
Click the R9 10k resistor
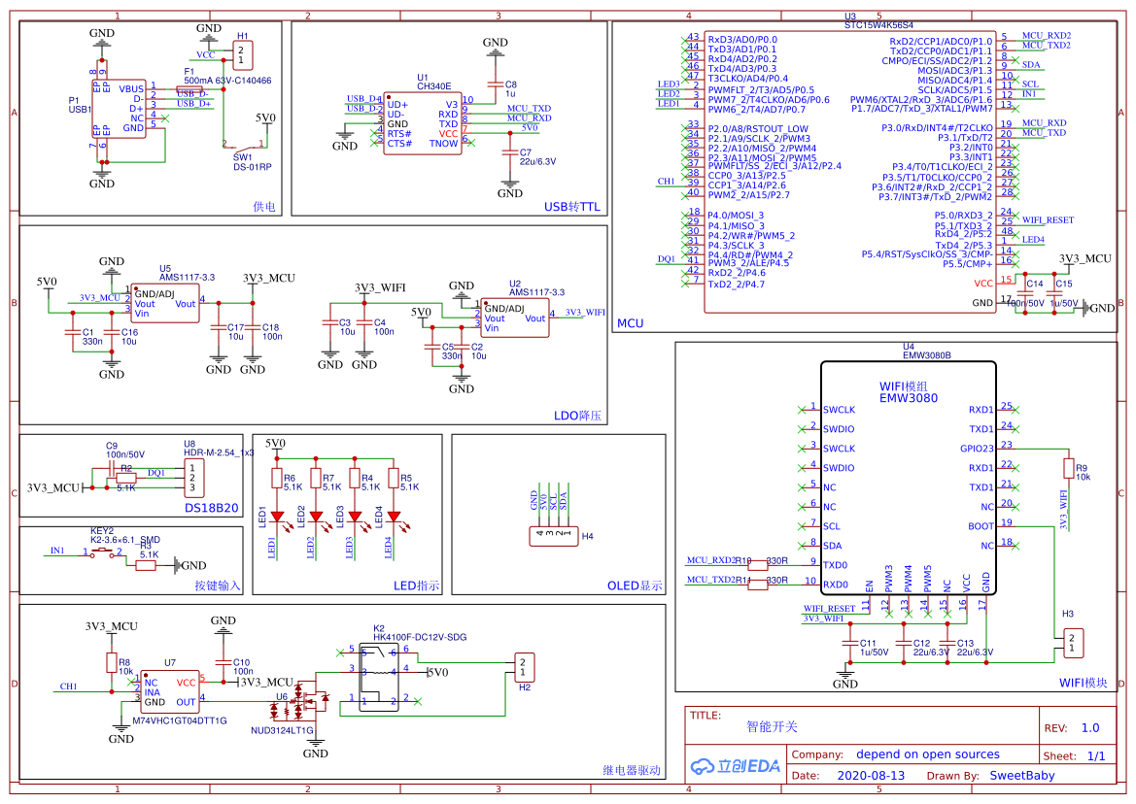(1069, 470)
